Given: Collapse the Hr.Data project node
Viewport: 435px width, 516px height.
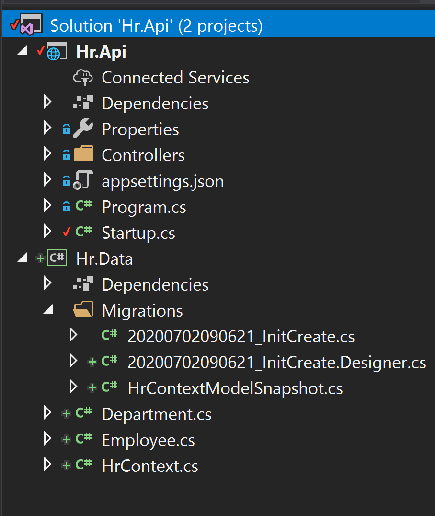Looking at the screenshot, I should 22,258.
